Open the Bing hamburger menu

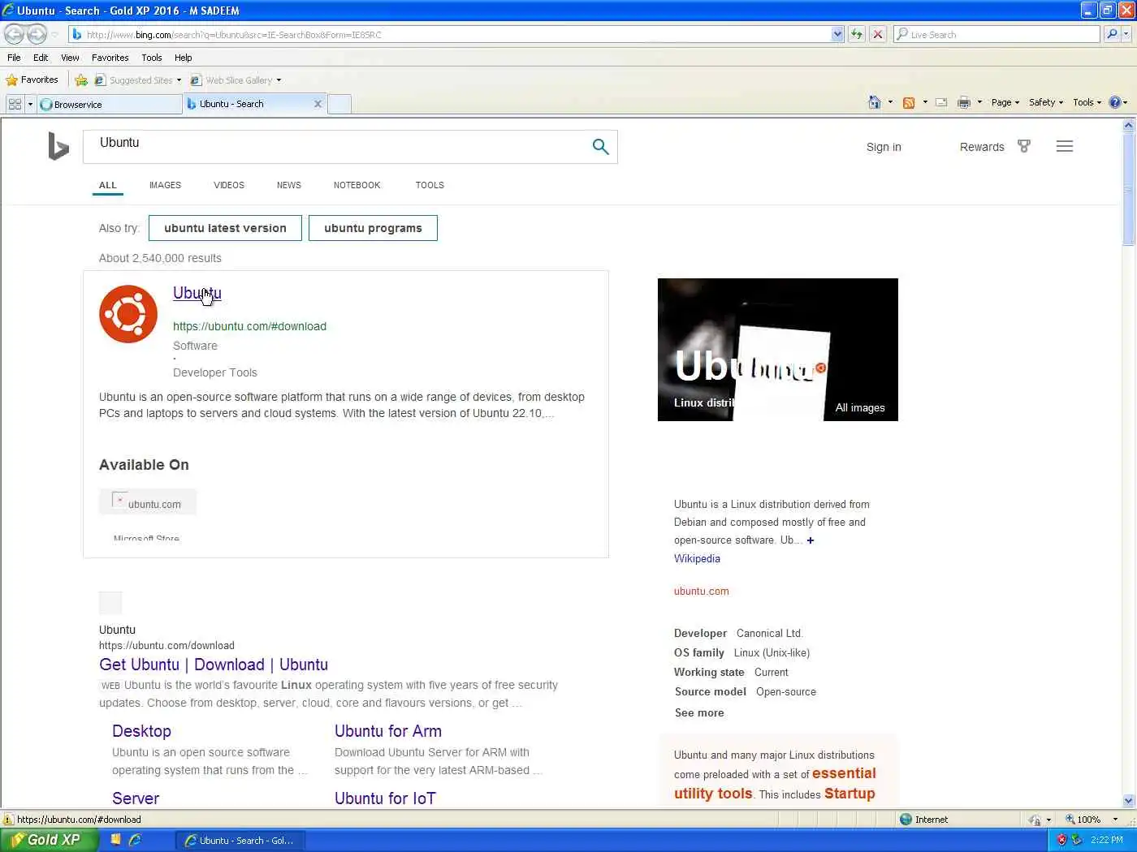pos(1065,147)
